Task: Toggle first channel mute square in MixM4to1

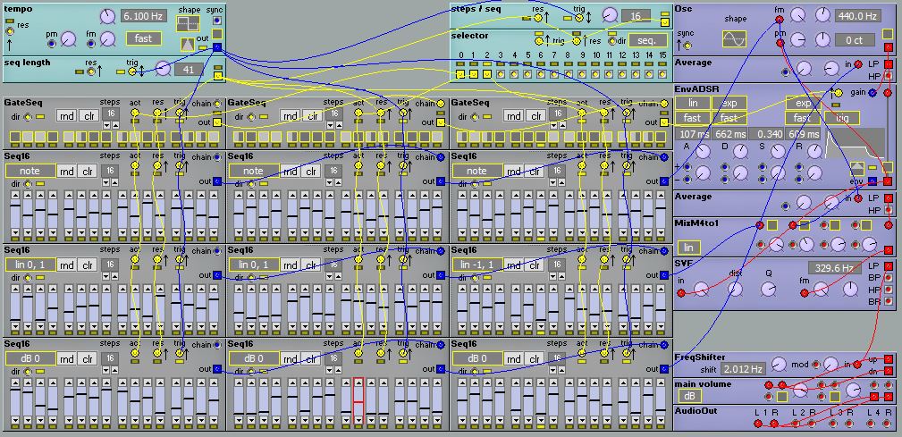Action: [772, 225]
